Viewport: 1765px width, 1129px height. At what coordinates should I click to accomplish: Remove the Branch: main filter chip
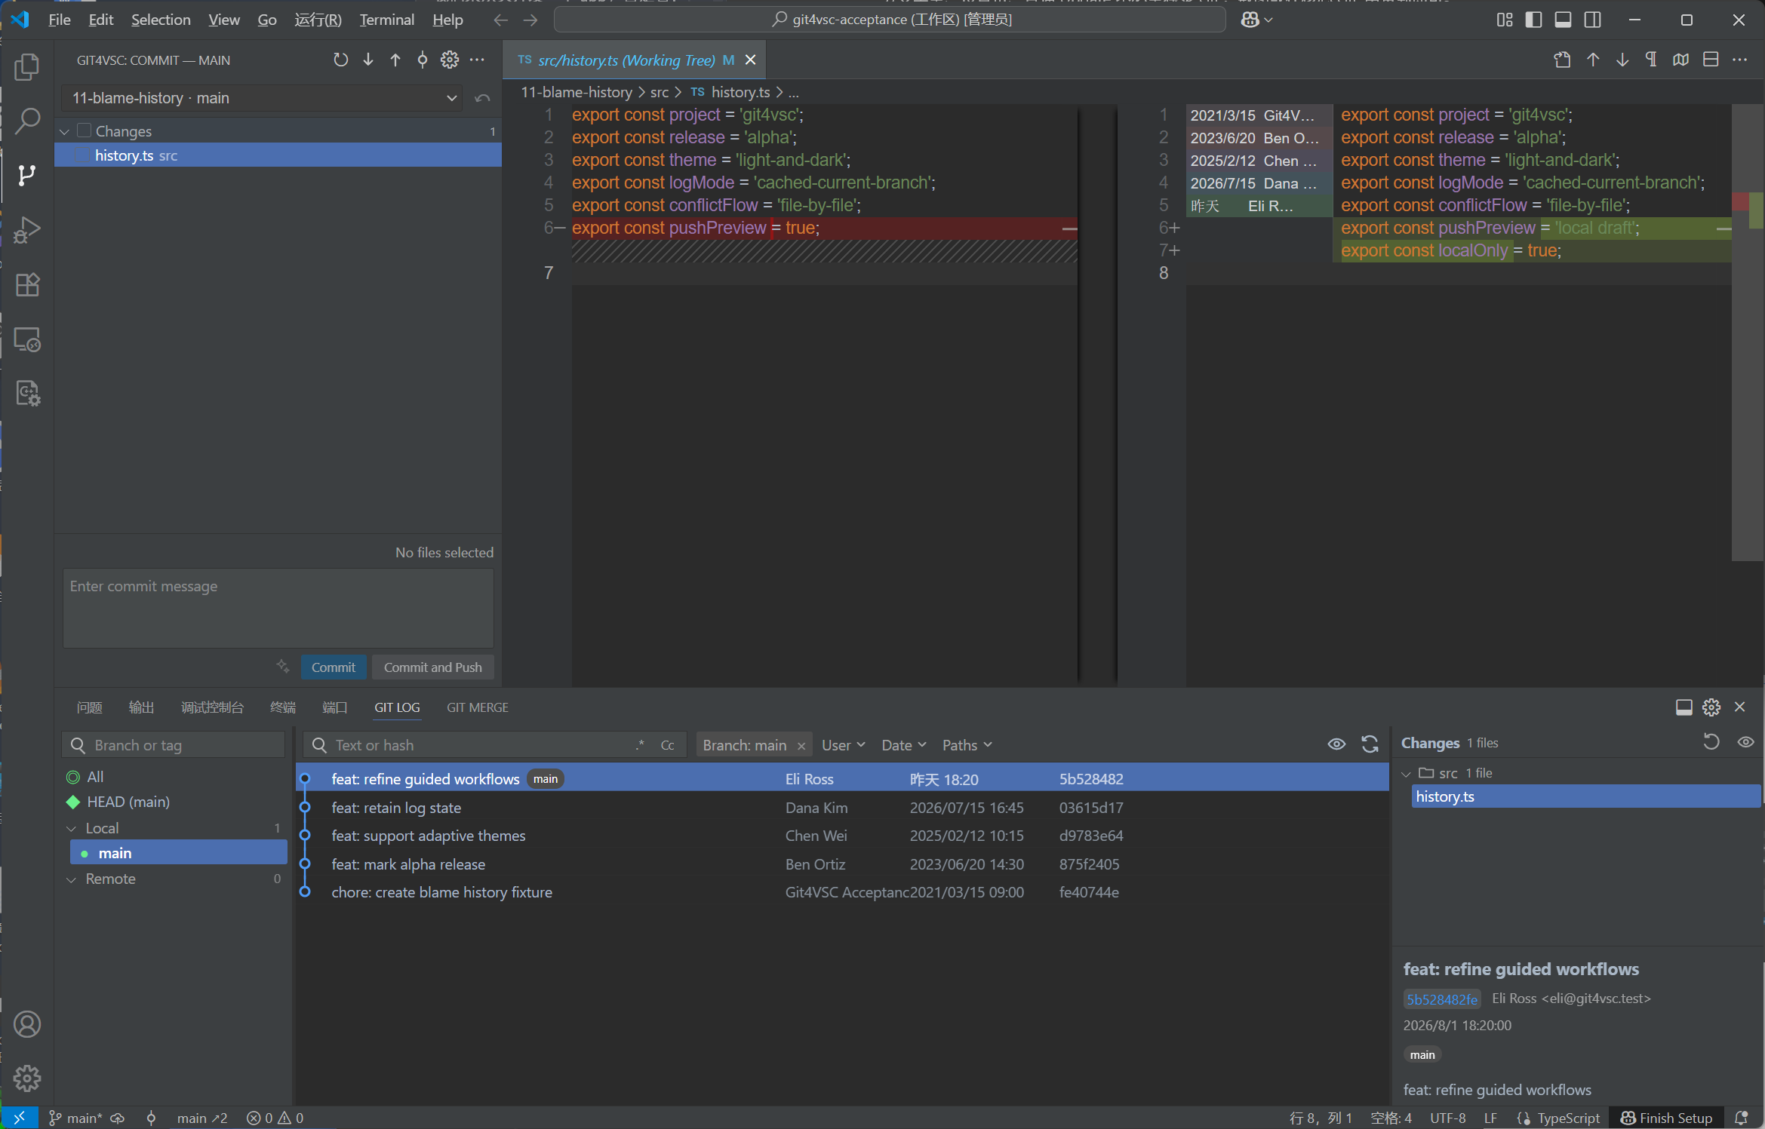[x=801, y=745]
